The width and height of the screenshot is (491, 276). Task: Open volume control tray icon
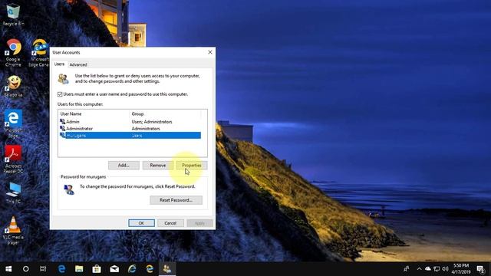(x=445, y=269)
